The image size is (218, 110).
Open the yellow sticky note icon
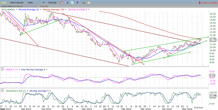[89, 2]
